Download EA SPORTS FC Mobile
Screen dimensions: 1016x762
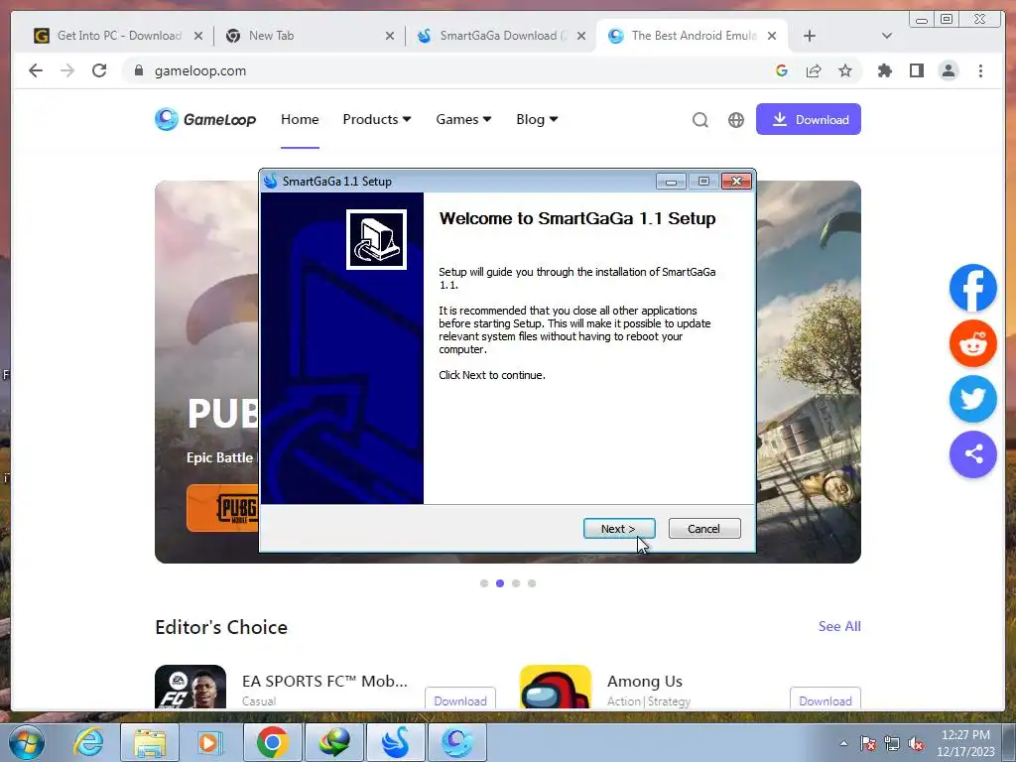coord(460,699)
